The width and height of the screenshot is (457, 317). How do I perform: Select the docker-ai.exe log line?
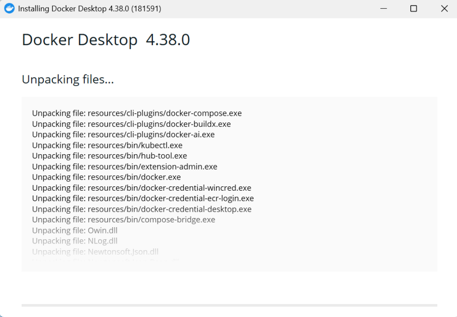click(123, 134)
